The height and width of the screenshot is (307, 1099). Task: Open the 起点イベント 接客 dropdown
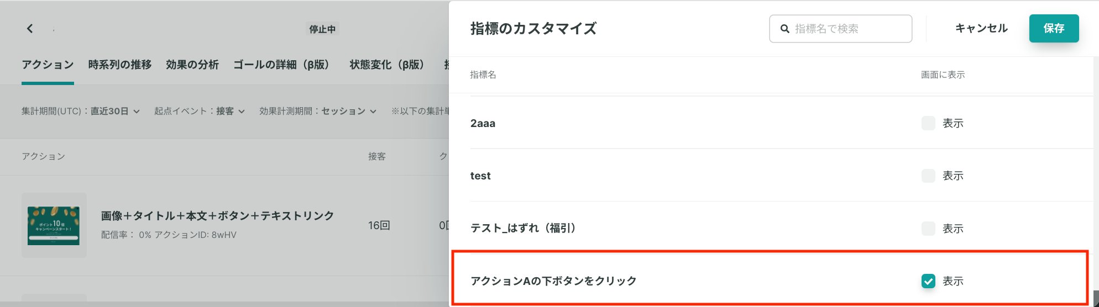click(200, 111)
